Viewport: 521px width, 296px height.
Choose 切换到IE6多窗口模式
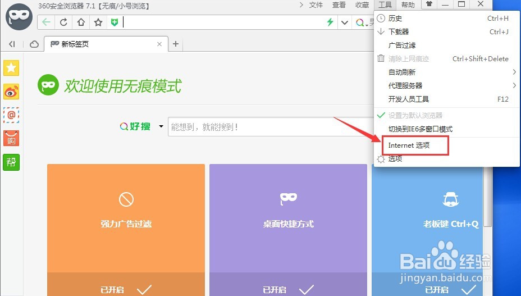(x=446, y=129)
